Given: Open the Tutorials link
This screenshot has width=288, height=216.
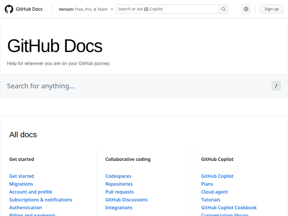Looking at the screenshot, I should pos(211,200).
